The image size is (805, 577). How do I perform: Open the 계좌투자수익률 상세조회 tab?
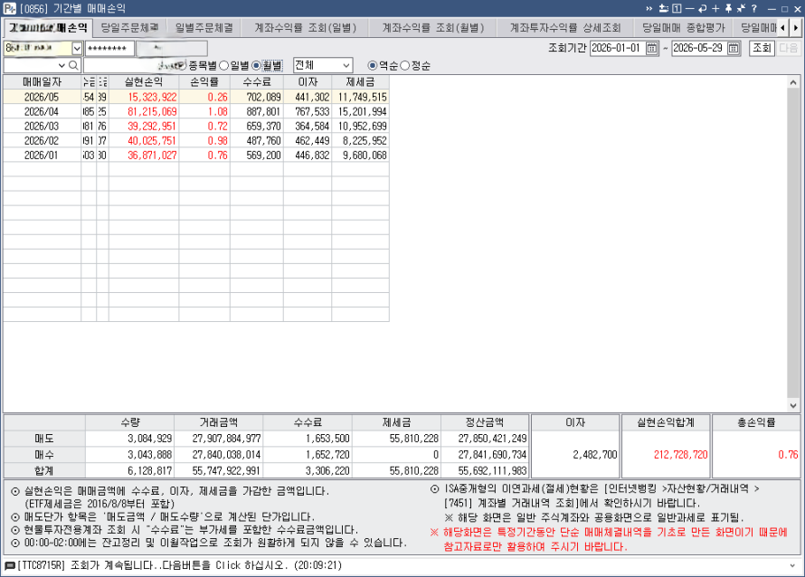point(565,28)
